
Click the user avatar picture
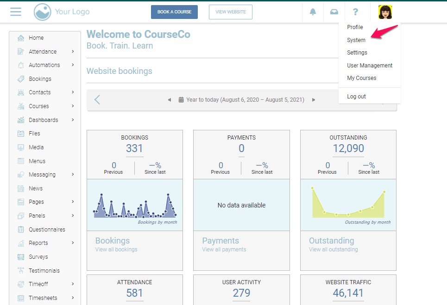pyautogui.click(x=385, y=12)
